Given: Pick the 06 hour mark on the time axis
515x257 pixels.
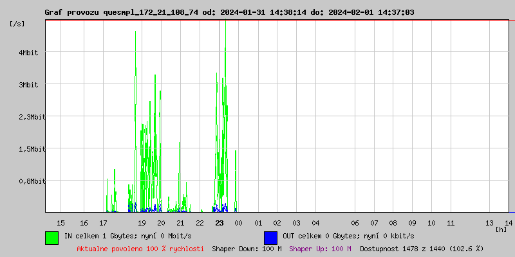Looking at the screenshot, I should (x=355, y=222).
